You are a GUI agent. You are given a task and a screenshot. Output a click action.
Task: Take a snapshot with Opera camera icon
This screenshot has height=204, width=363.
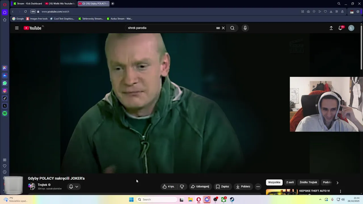pyautogui.click(x=308, y=12)
